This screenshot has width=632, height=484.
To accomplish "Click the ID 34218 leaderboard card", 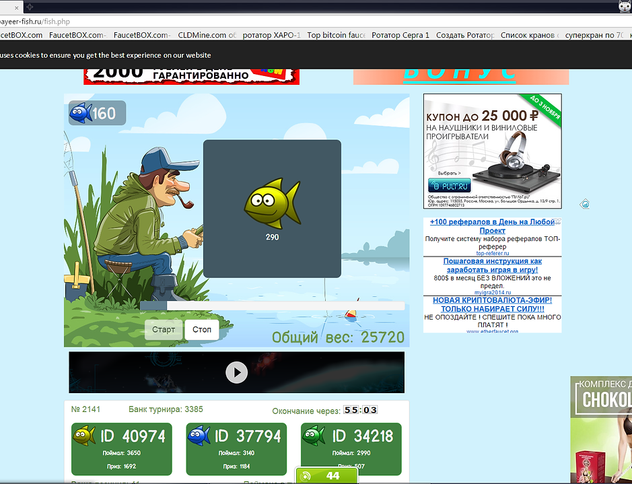I will click(x=351, y=449).
